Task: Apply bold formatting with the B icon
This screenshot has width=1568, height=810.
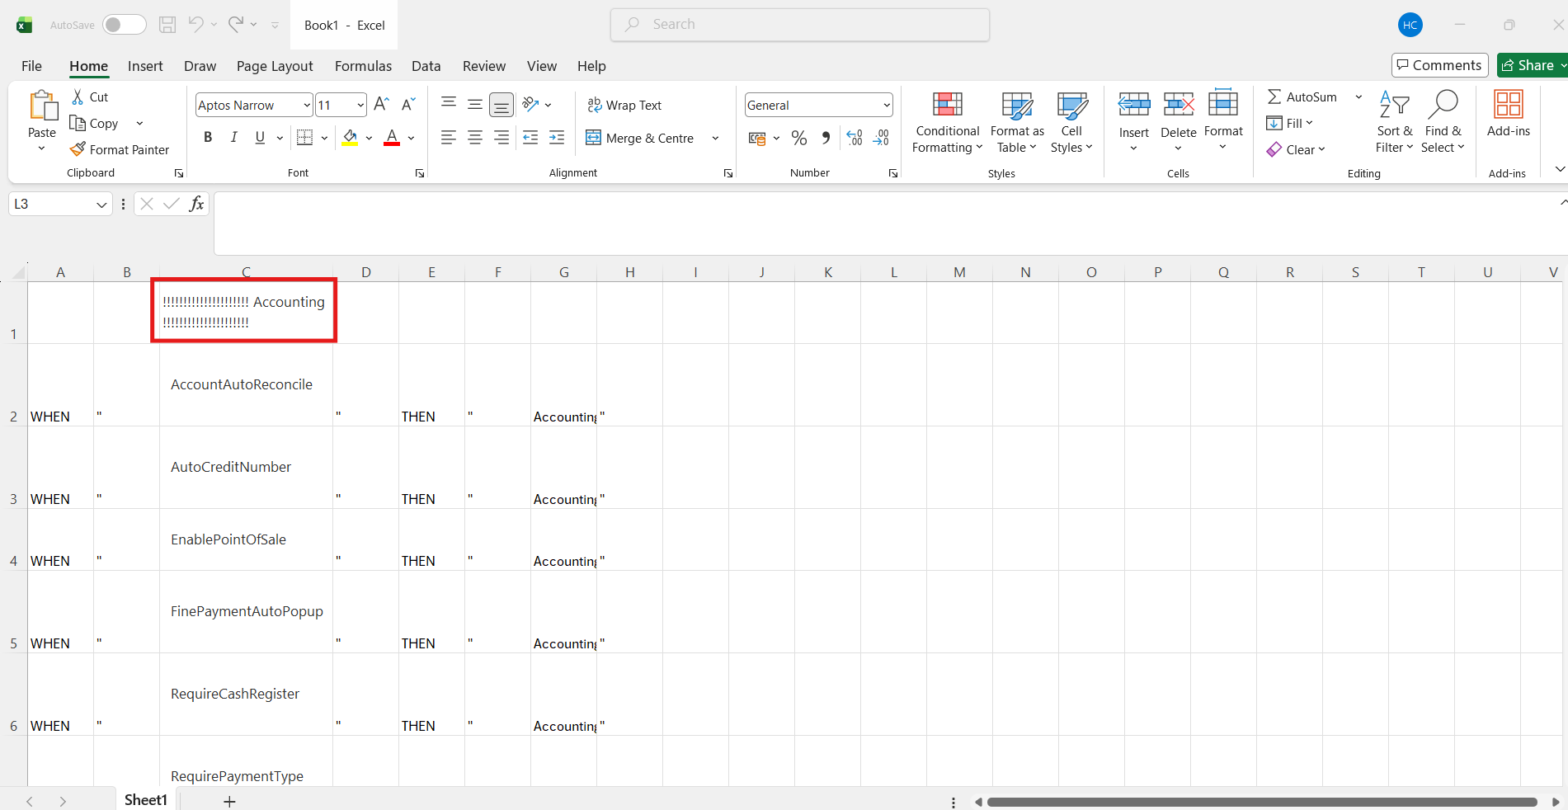Action: click(208, 138)
